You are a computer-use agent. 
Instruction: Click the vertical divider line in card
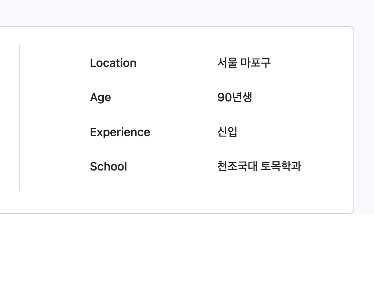(20, 117)
